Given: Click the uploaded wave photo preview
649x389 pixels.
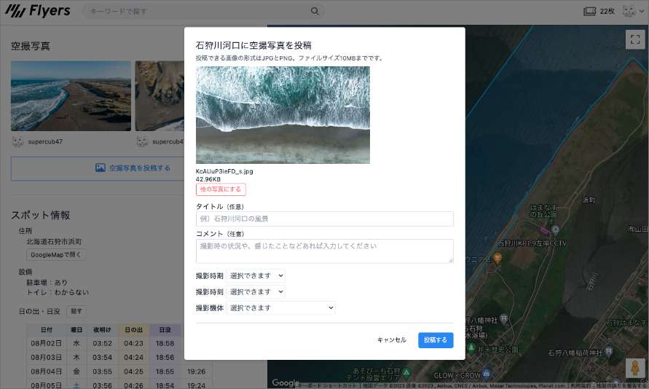Looking at the screenshot, I should 283,115.
